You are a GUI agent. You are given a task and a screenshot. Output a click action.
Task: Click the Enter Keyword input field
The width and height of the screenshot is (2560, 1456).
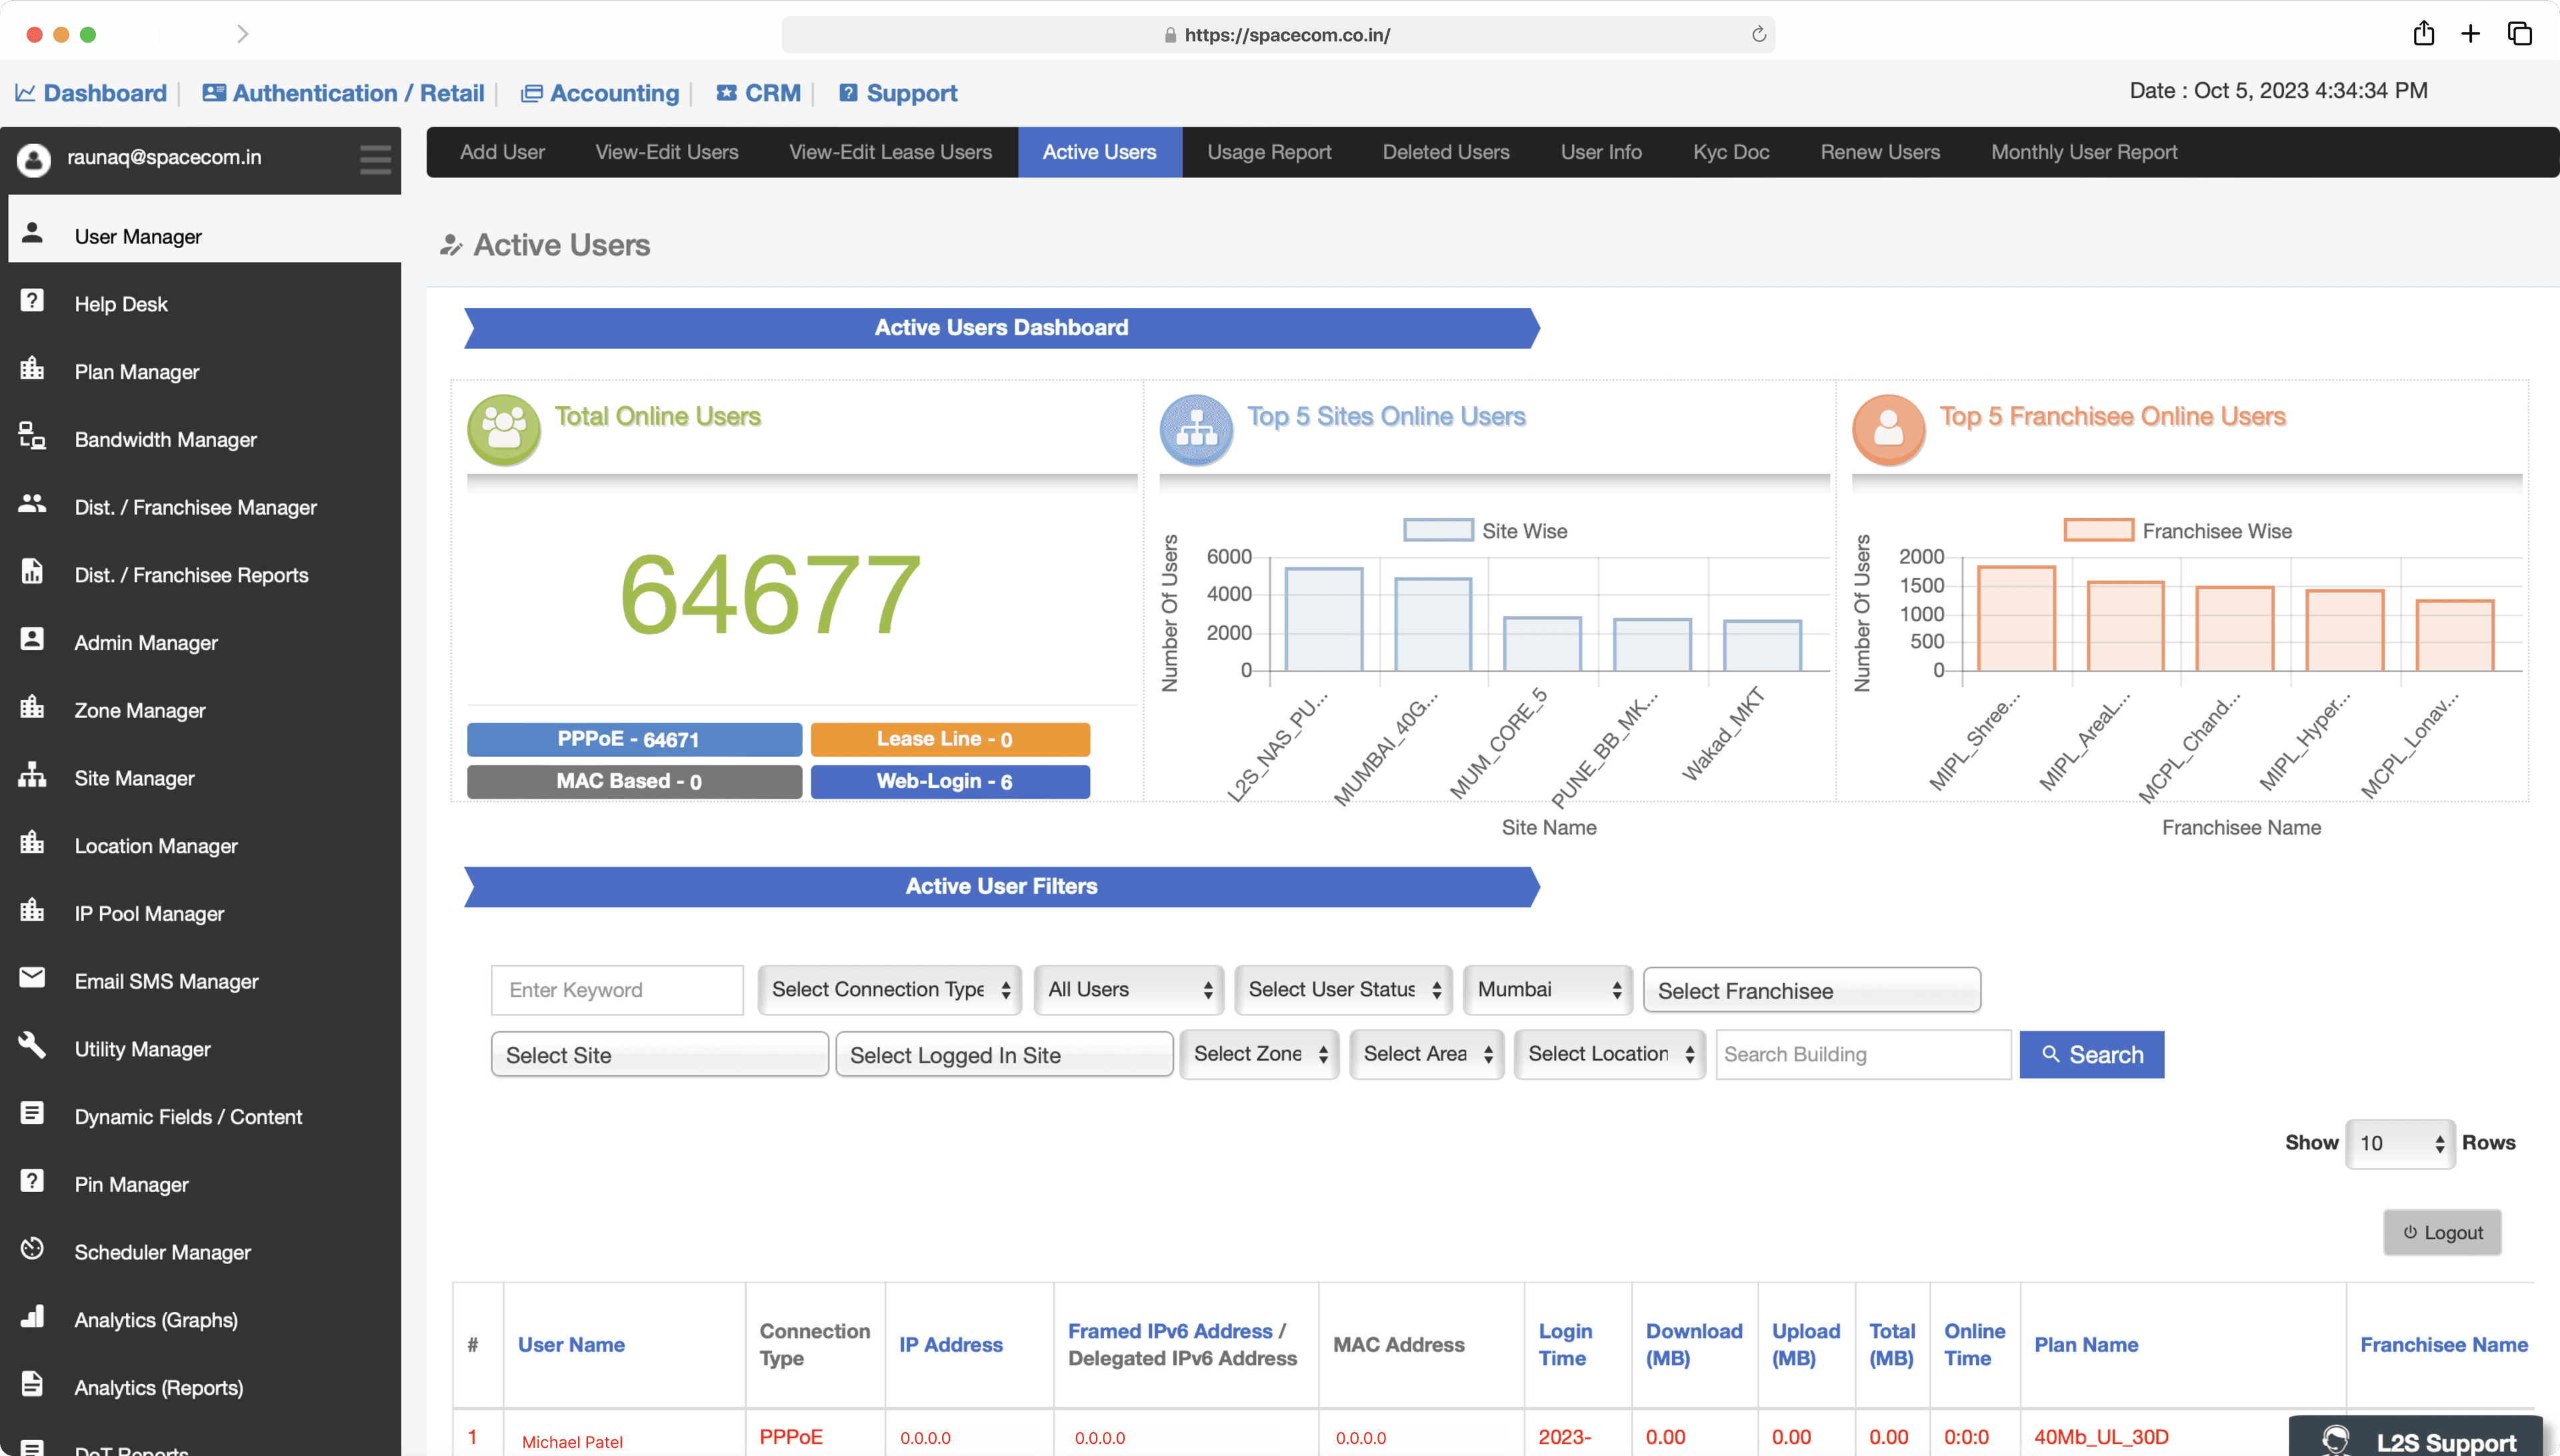pos(617,990)
